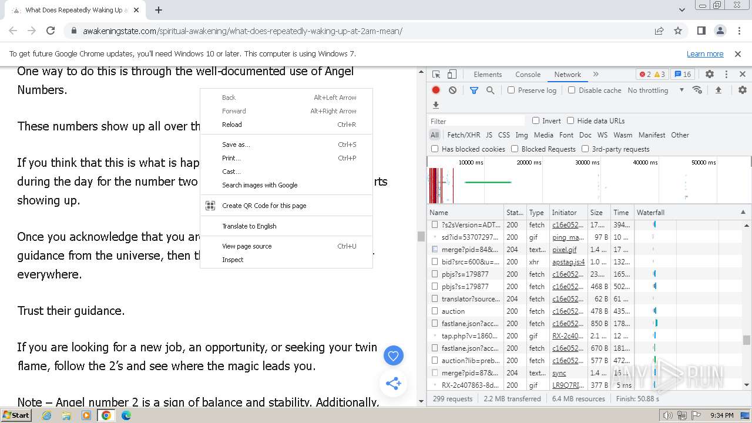Open Chrome three-dot menu
The image size is (752, 423).
click(739, 31)
